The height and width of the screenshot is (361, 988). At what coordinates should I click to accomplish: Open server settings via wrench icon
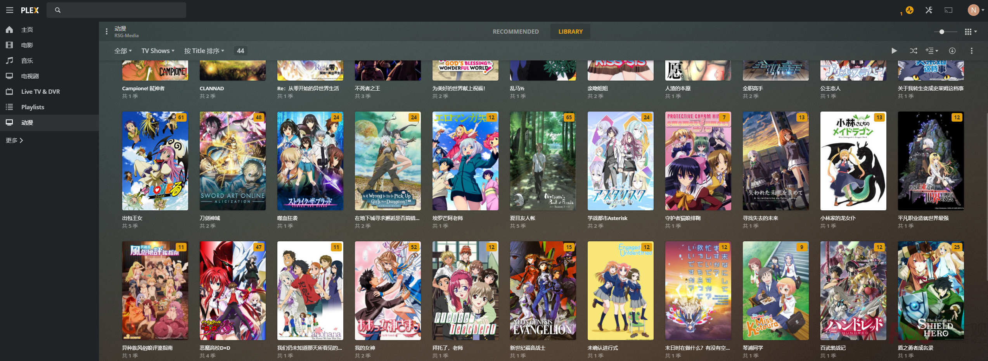(x=929, y=10)
